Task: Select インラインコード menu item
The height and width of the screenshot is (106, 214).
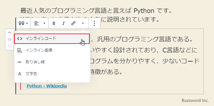Action: point(52,39)
